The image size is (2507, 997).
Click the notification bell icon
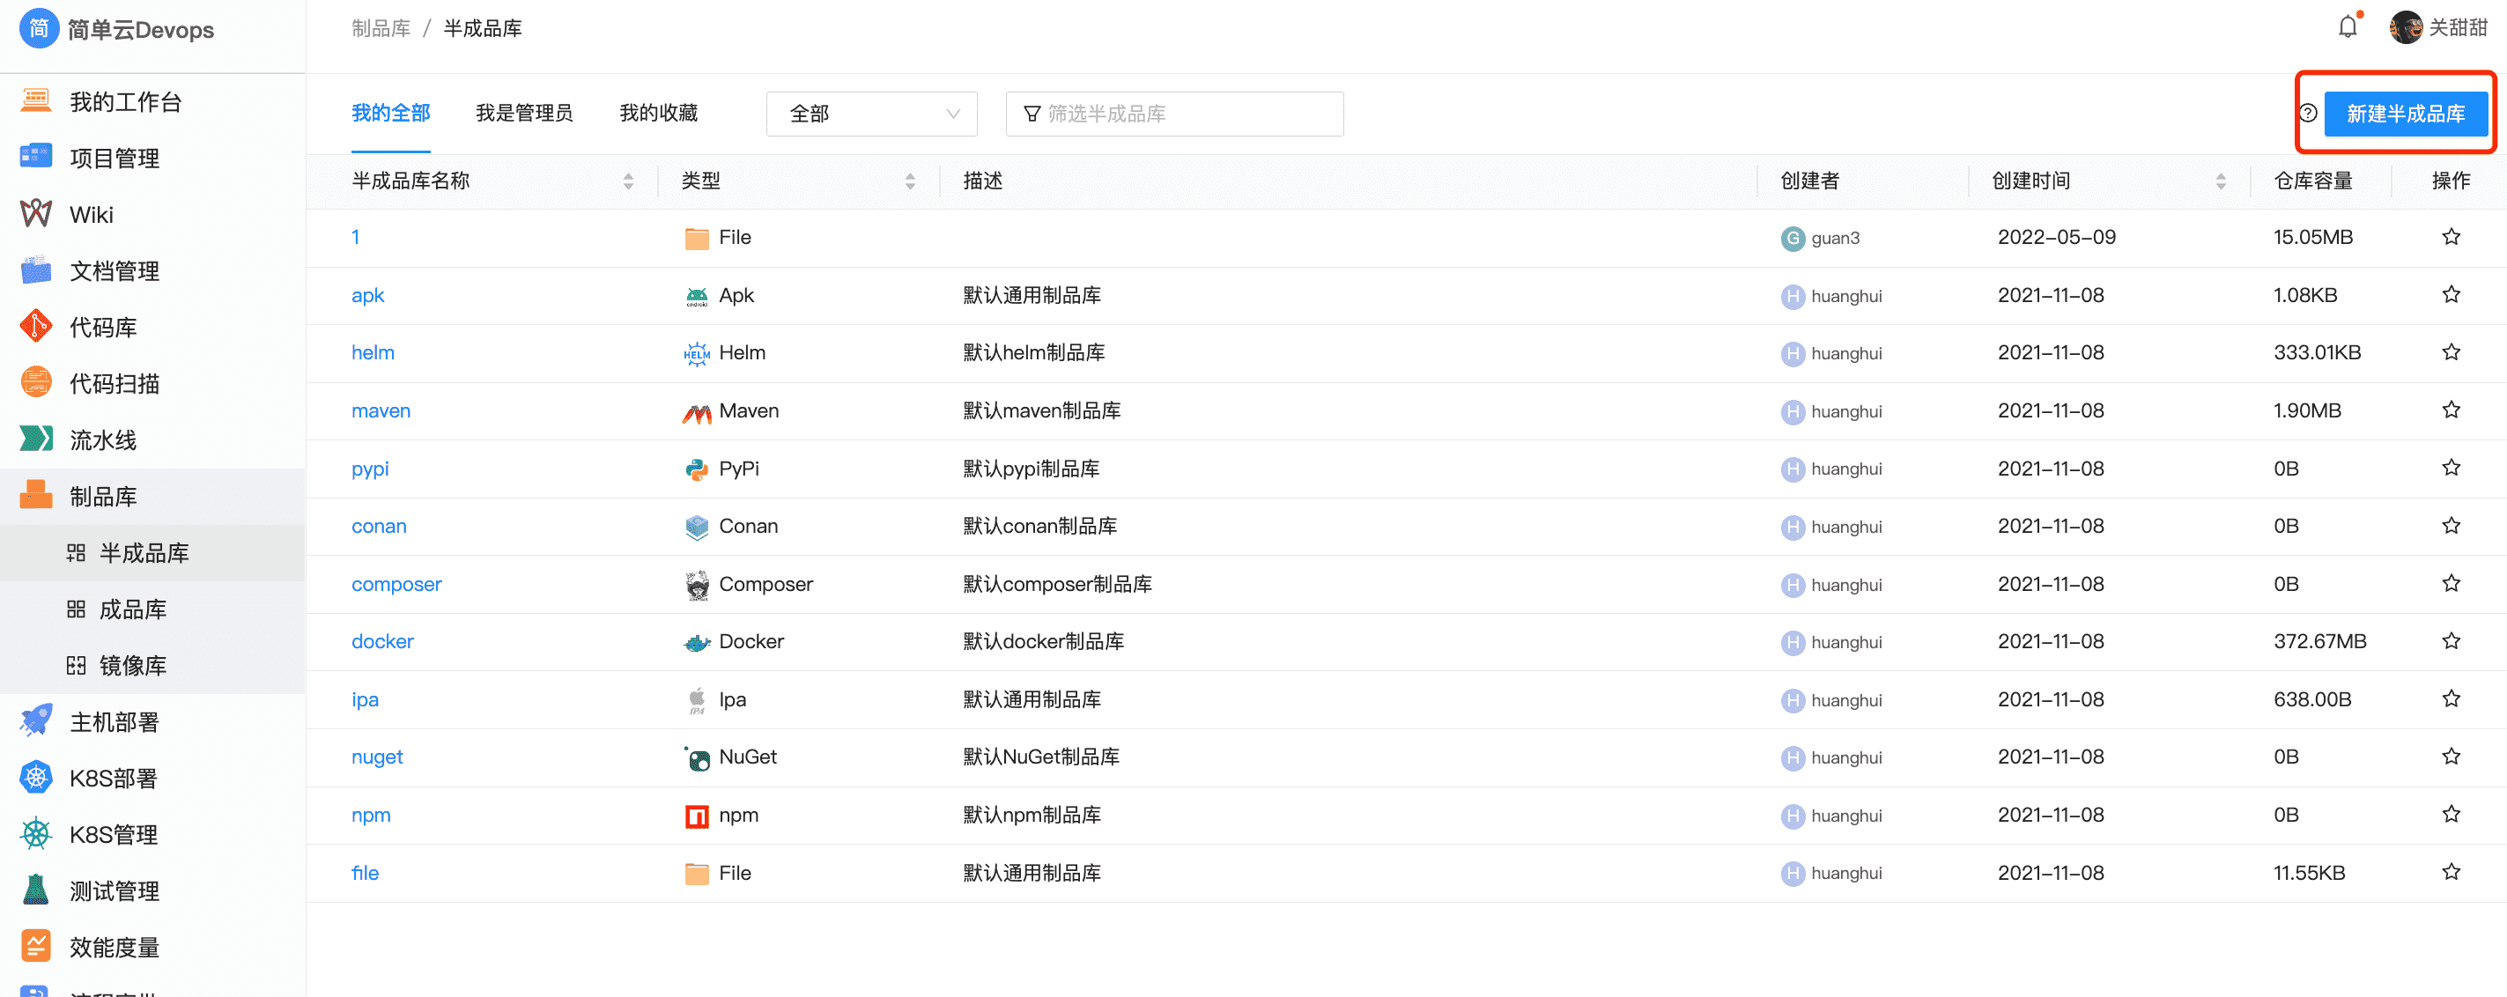(x=2348, y=27)
